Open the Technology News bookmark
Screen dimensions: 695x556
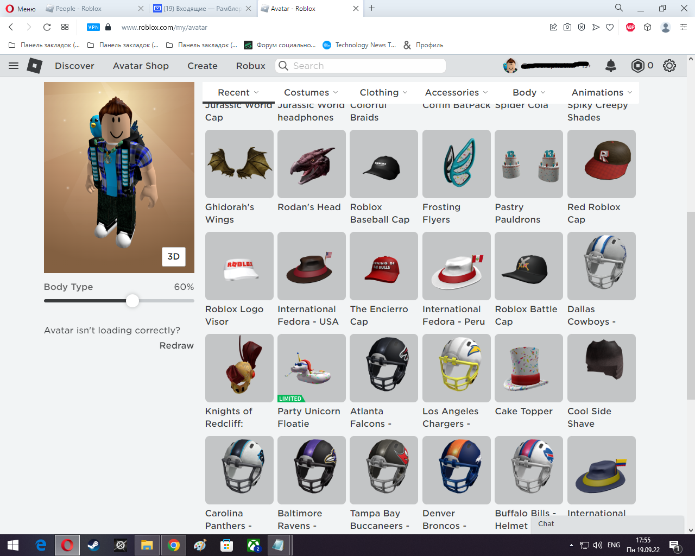pos(359,45)
